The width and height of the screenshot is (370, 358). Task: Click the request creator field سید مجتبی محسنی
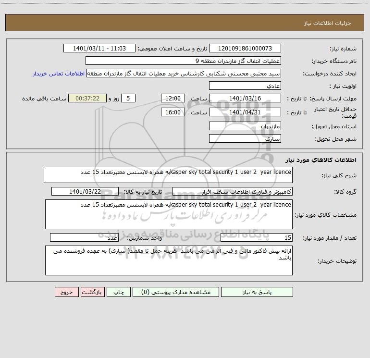click(x=184, y=73)
